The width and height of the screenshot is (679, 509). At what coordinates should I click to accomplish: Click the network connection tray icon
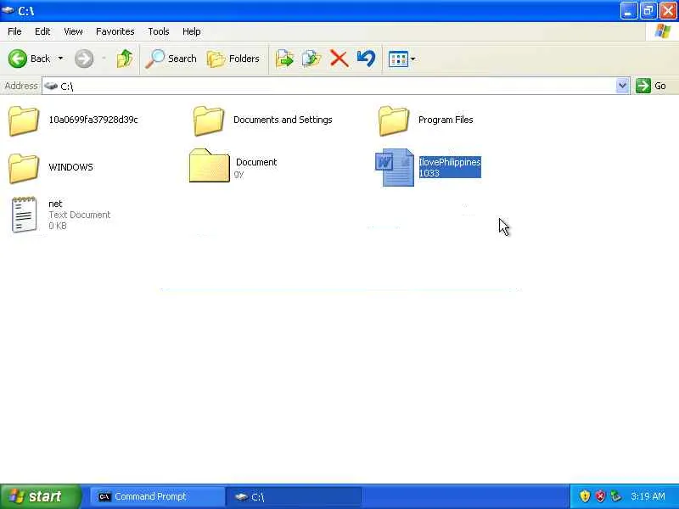(x=615, y=496)
